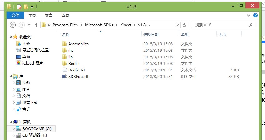
Task: Select the Redist.txt file icon
Action: [65, 70]
